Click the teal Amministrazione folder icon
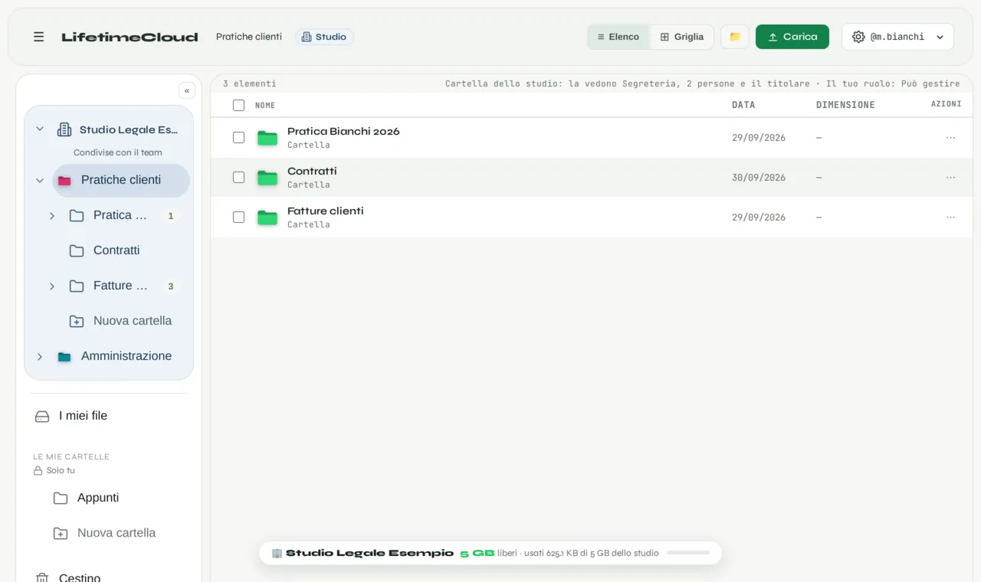This screenshot has width=981, height=582. [x=64, y=357]
